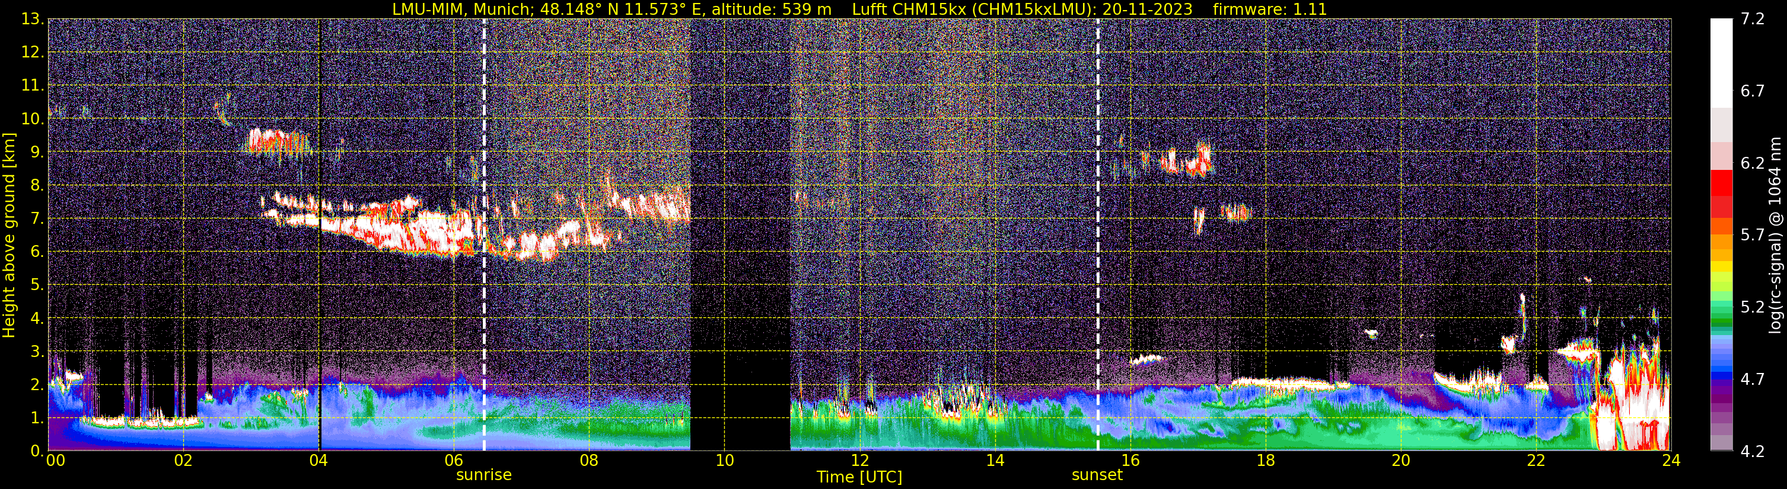1787x489 pixels.
Task: Click the time tick label '00'
Action: pos(56,461)
